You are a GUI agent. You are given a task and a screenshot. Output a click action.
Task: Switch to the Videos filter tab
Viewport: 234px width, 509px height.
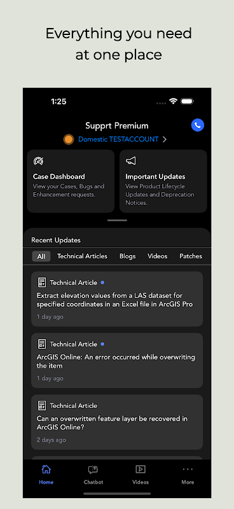click(x=158, y=256)
